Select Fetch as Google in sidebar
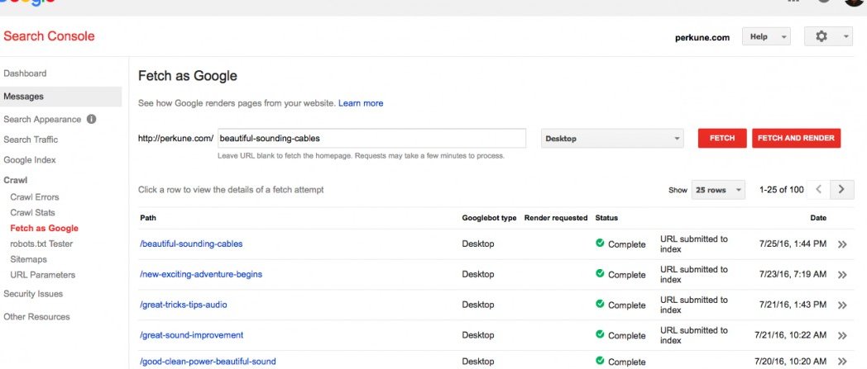 44,229
